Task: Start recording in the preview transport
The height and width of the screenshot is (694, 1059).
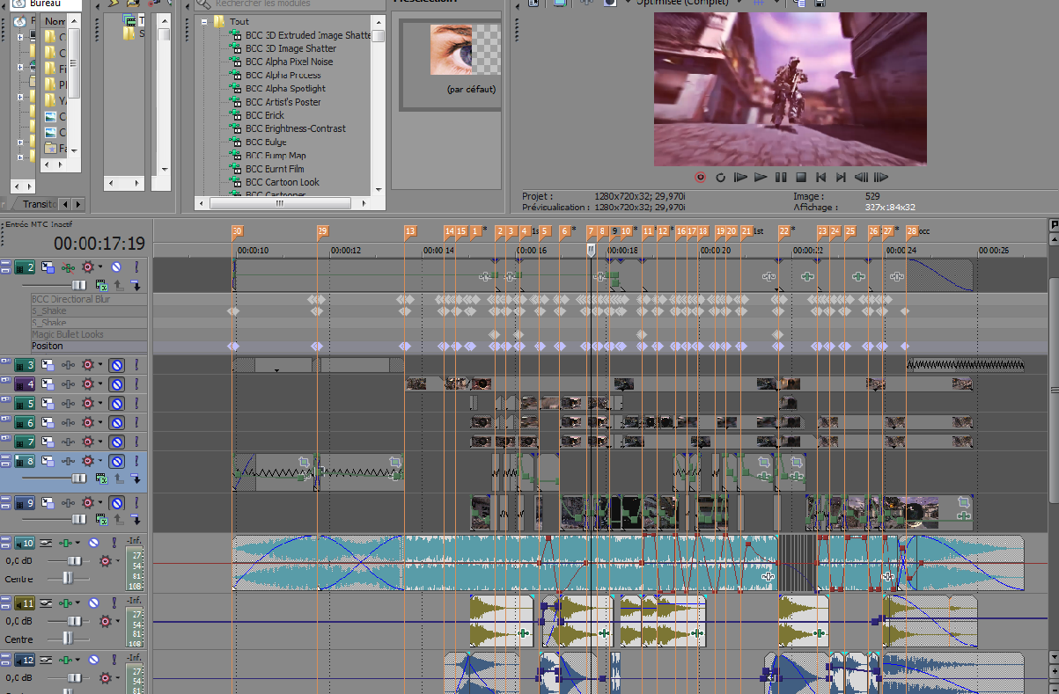Action: click(700, 177)
